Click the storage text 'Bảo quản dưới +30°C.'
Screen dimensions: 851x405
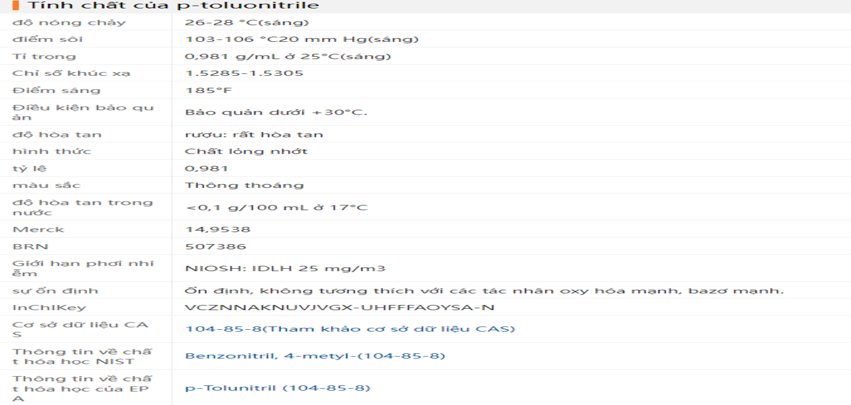pos(276,112)
